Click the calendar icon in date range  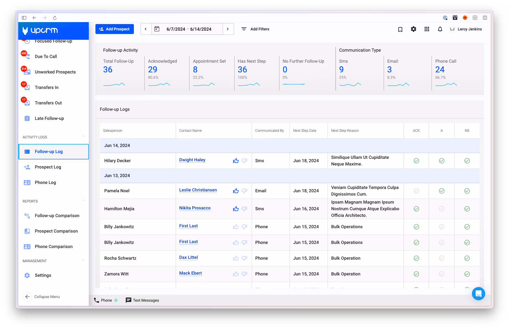click(x=157, y=29)
